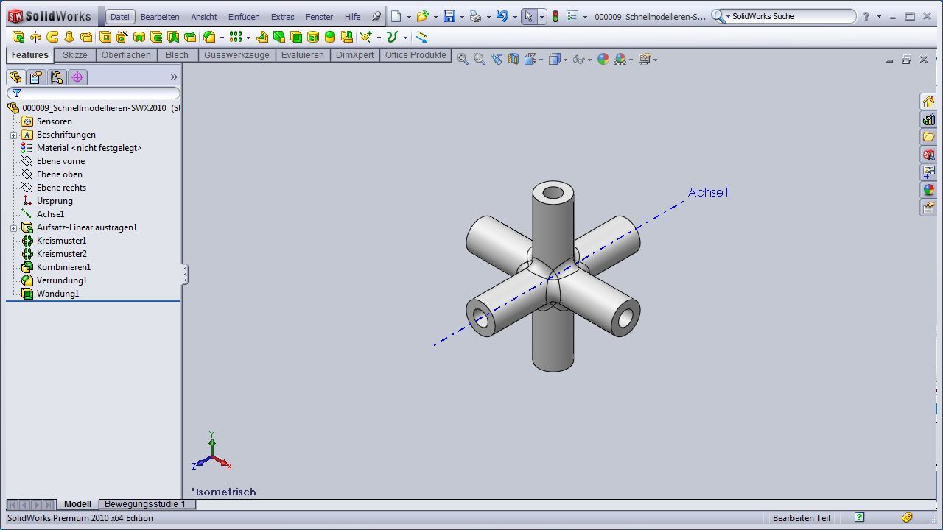
Task: Click the Select cursor tool
Action: tap(528, 16)
